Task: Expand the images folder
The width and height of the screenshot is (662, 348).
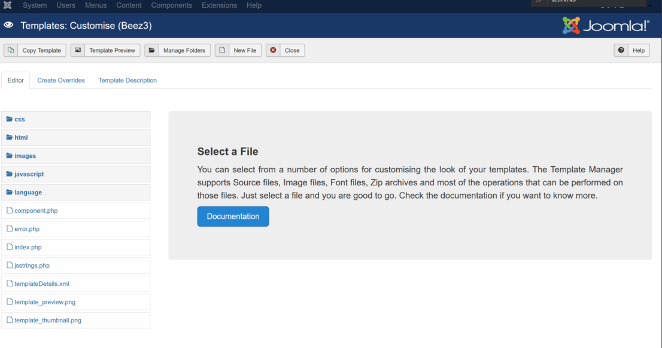Action: [x=75, y=155]
